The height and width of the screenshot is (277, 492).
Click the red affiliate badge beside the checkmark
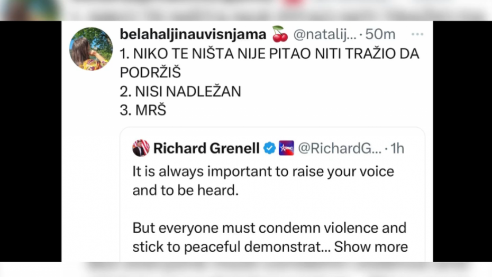click(286, 148)
